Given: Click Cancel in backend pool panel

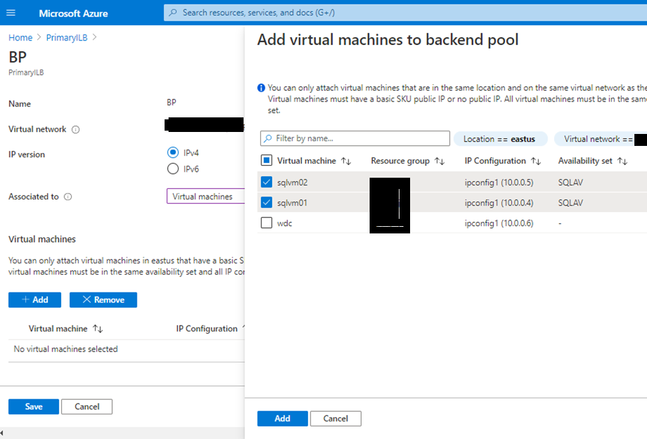Looking at the screenshot, I should pyautogui.click(x=336, y=418).
